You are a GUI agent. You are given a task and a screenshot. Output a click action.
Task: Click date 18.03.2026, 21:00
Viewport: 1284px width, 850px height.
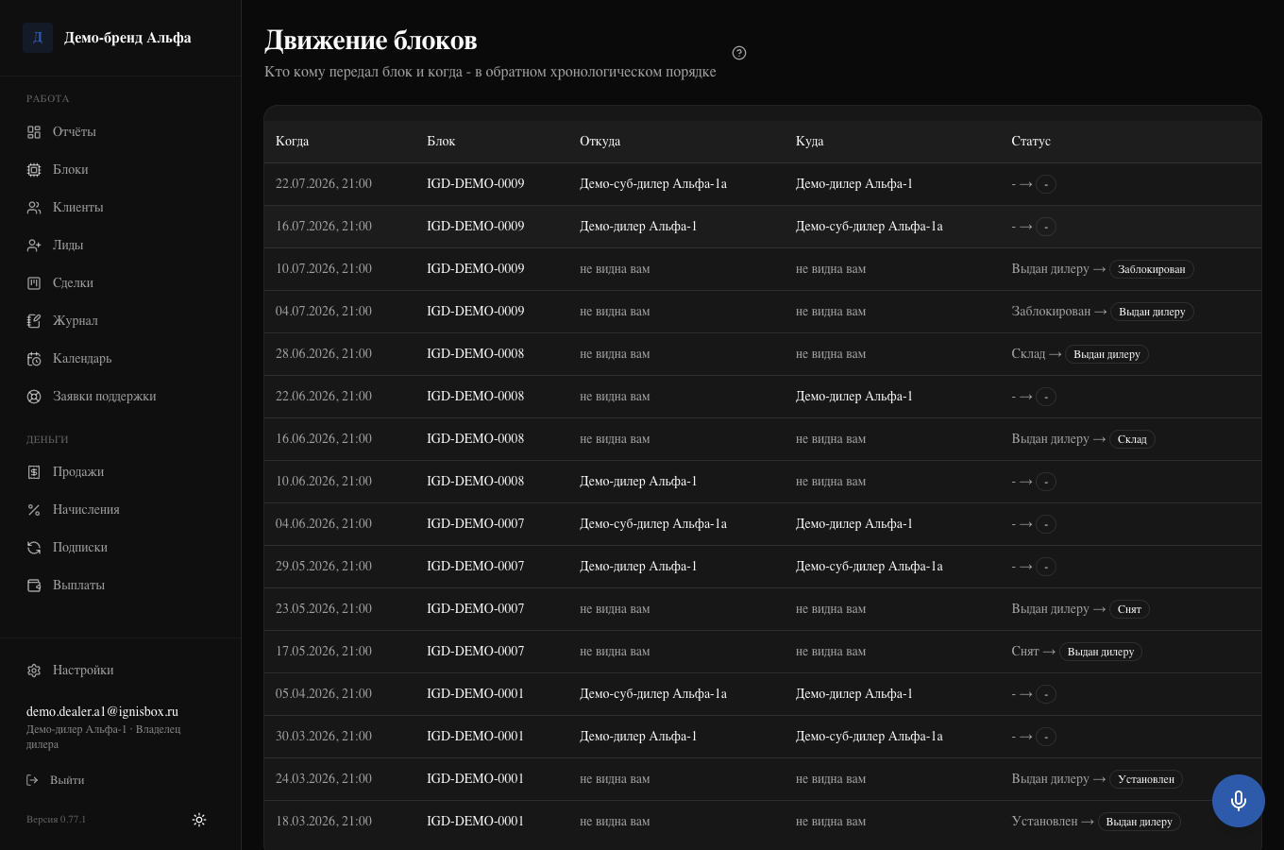tap(324, 822)
